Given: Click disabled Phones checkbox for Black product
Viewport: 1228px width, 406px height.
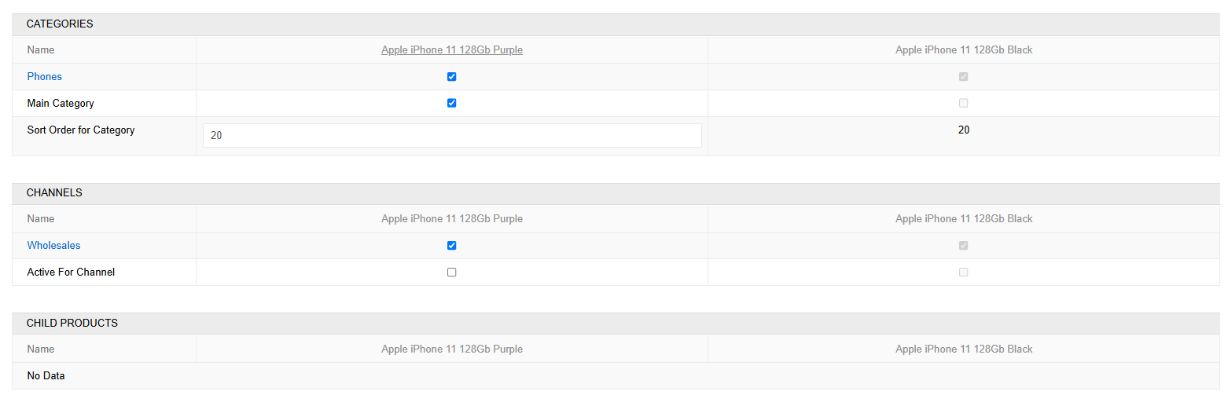Looking at the screenshot, I should click(x=963, y=77).
